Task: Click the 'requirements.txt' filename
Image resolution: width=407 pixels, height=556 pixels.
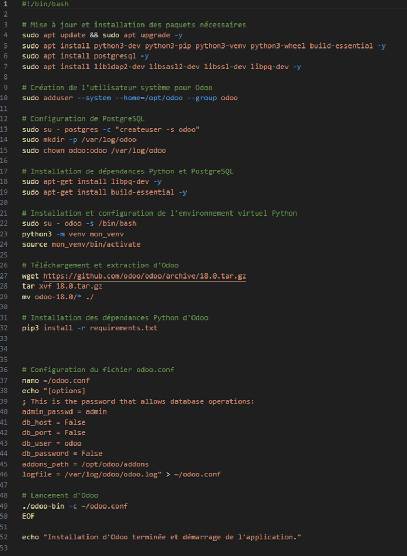Action: [x=124, y=328]
